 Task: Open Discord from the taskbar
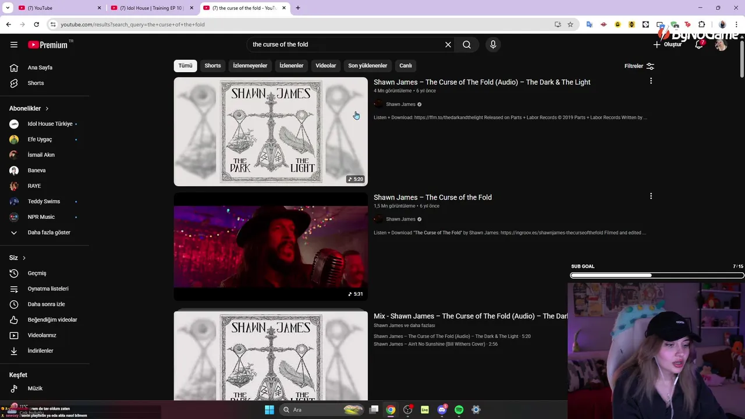pos(442,410)
